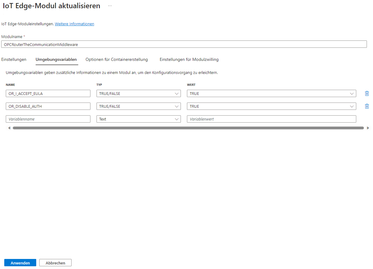The image size is (373, 269).
Task: Open the more options ellipsis menu
Action: (110, 6)
